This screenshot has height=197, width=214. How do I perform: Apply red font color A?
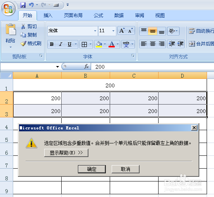click(x=112, y=44)
